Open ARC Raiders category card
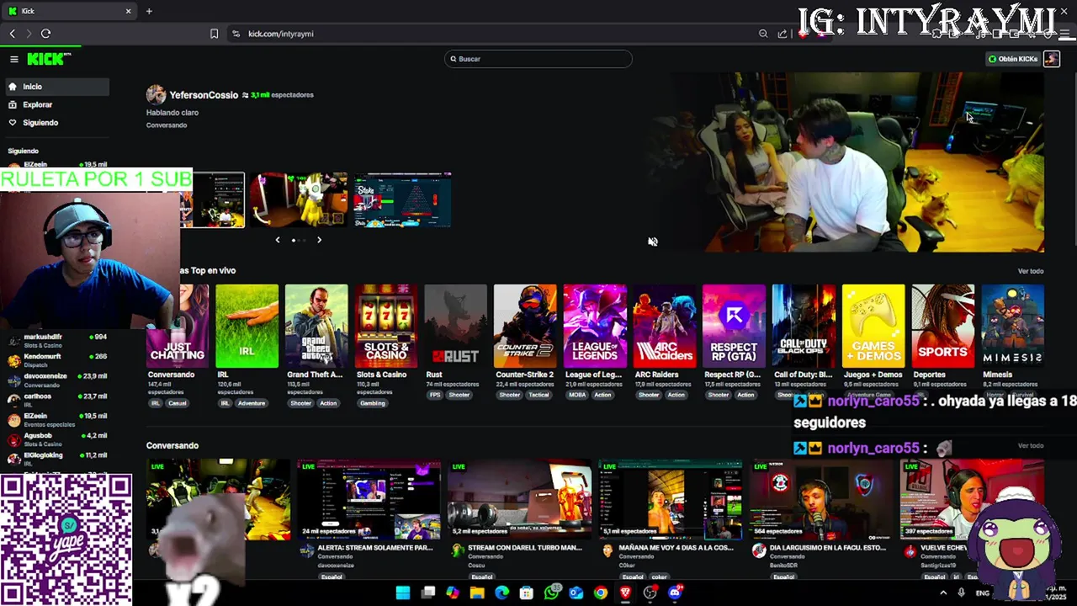This screenshot has height=606, width=1077. [665, 327]
